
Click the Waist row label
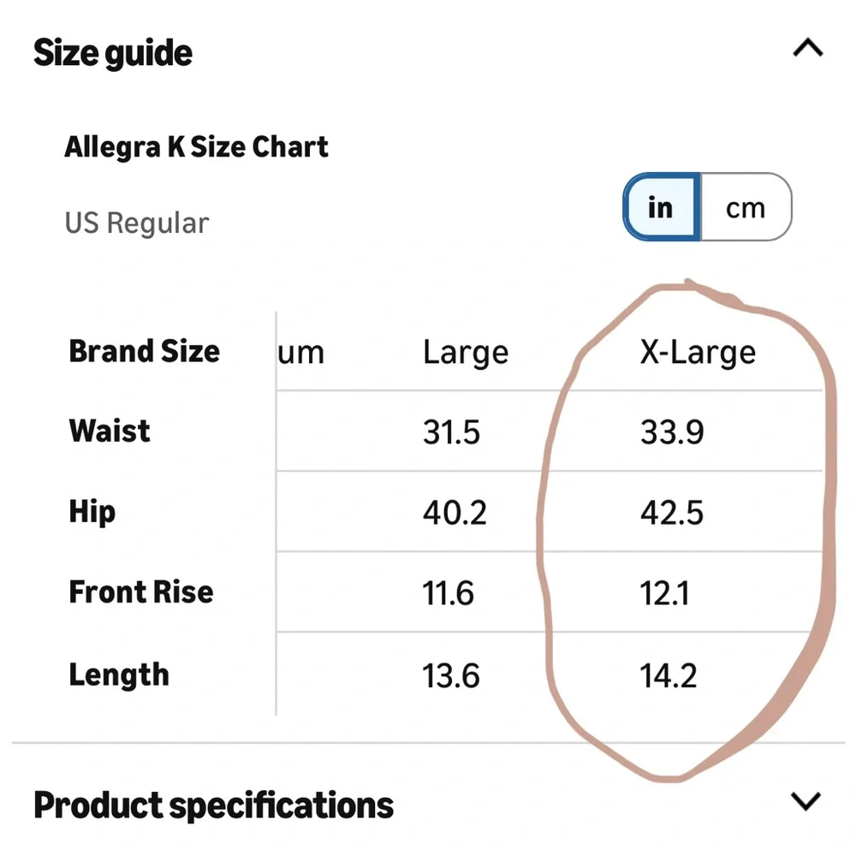(x=110, y=431)
